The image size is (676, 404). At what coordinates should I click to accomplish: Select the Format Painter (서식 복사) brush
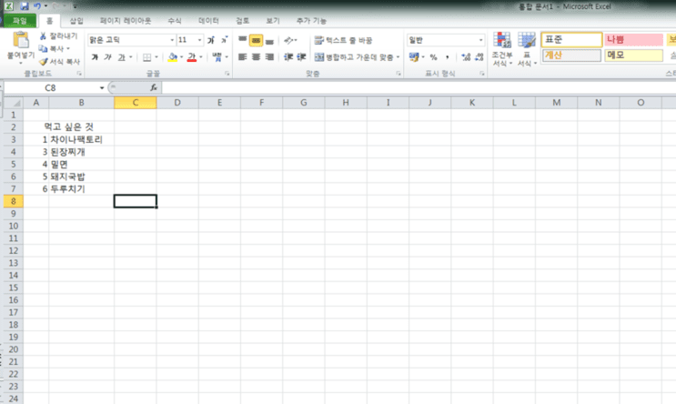coord(43,62)
